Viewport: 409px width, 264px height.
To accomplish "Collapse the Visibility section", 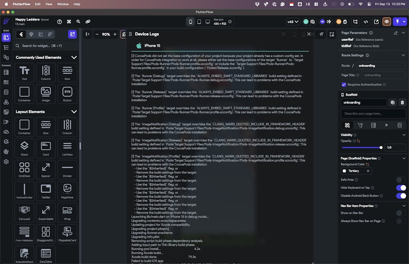I will pyautogui.click(x=404, y=135).
